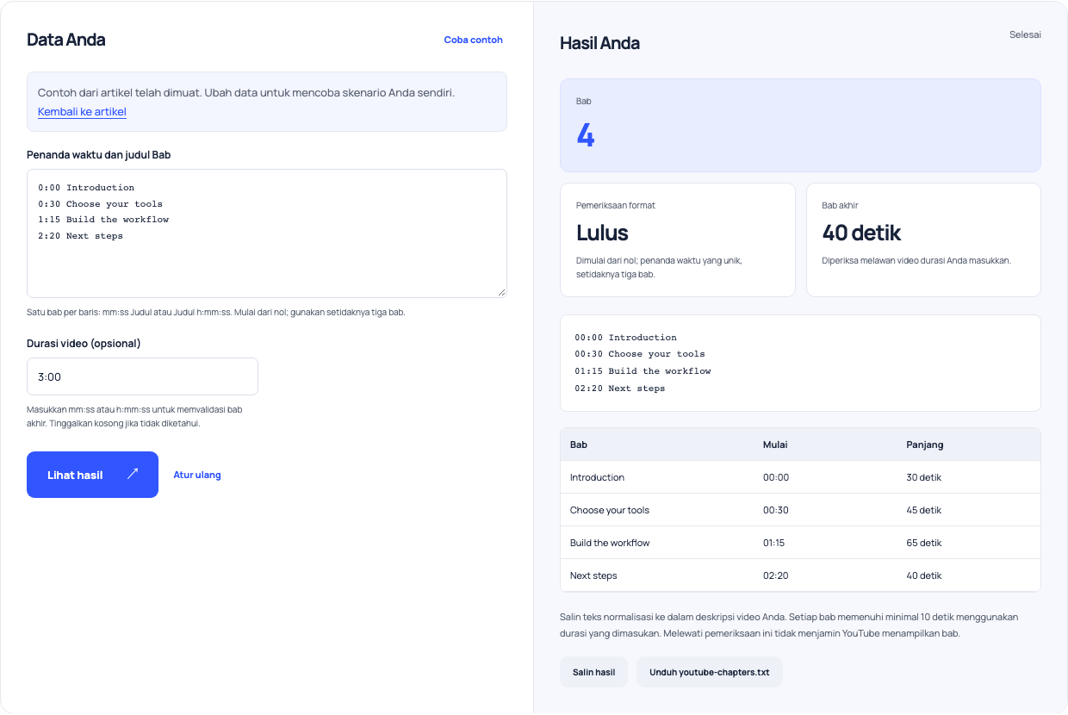Click the 02:20 start time cell
This screenshot has height=715, width=1068.
click(x=776, y=575)
